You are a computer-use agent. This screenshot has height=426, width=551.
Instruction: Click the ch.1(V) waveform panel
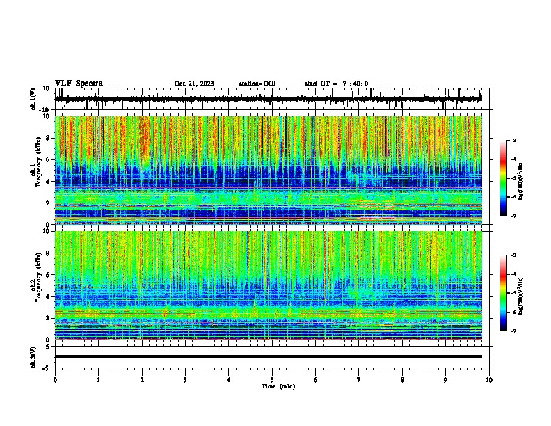pyautogui.click(x=272, y=99)
